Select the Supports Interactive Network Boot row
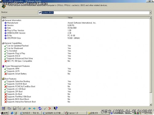 pos(75,102)
